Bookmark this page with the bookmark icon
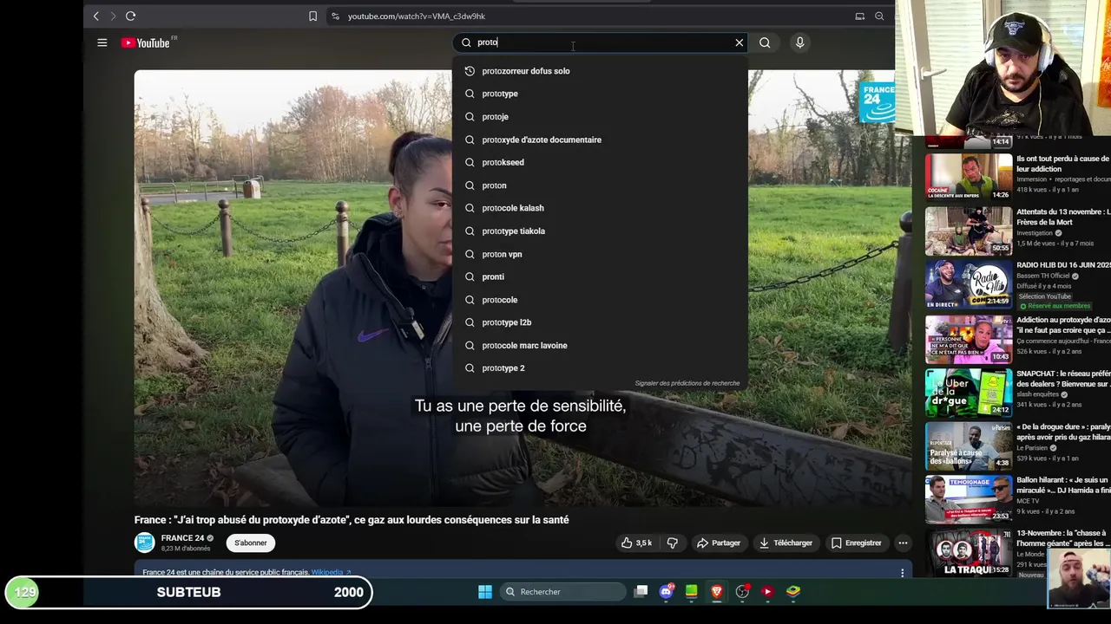 point(312,16)
